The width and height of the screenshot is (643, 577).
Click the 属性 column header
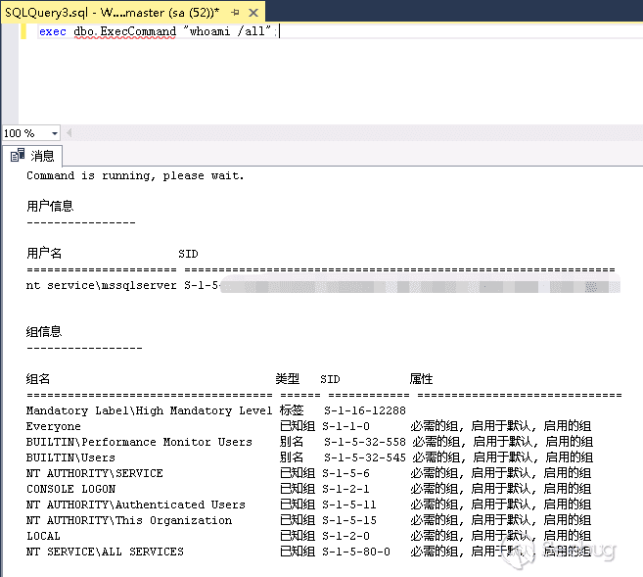point(421,379)
